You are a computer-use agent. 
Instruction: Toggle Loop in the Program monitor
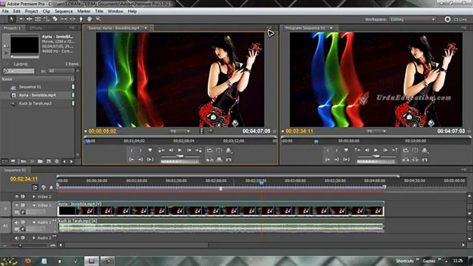[406, 150]
